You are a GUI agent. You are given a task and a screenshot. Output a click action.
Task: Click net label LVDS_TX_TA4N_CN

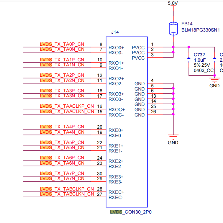[x=62, y=132]
